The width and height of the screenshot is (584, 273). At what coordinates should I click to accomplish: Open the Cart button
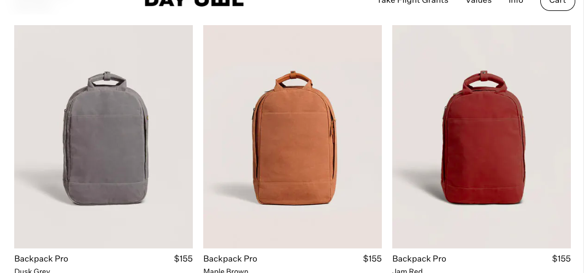[558, 3]
